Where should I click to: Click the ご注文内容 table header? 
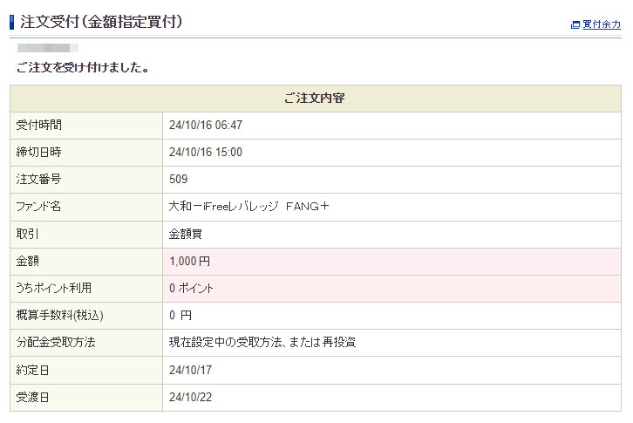click(x=315, y=98)
